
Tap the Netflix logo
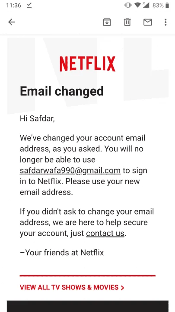[87, 64]
